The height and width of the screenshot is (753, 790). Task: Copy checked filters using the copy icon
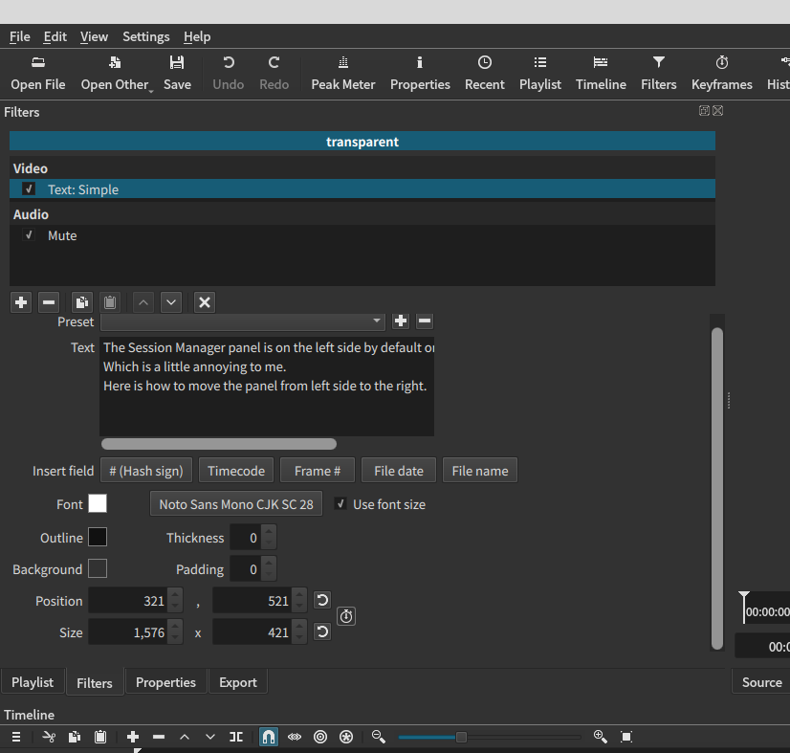pos(82,301)
